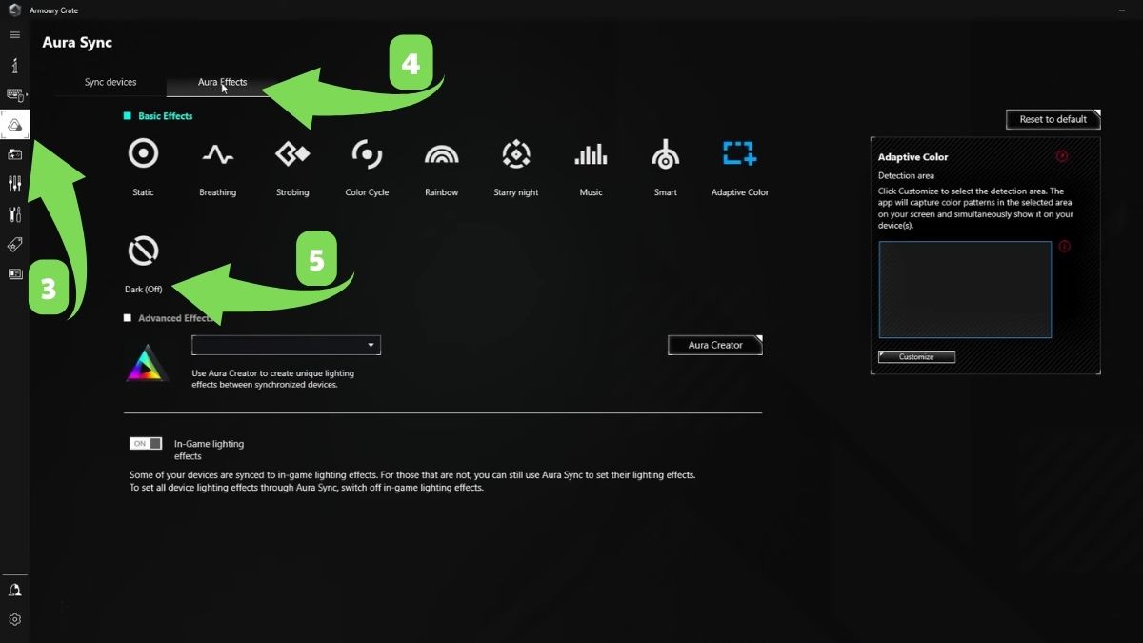This screenshot has height=643, width=1143.
Task: Open the News sidebar icon
Action: 14,273
